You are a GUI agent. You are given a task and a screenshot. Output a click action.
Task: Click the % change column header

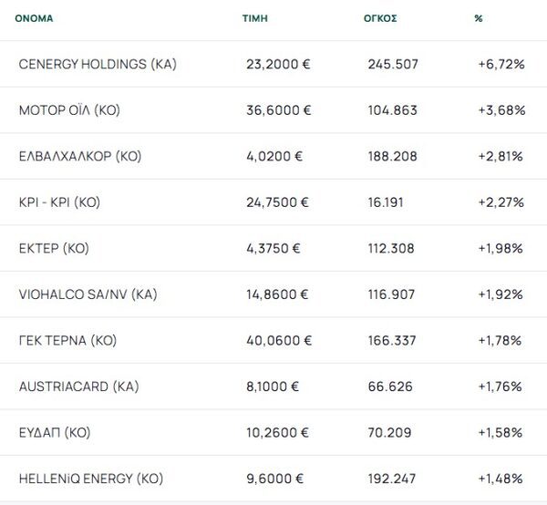(x=479, y=17)
